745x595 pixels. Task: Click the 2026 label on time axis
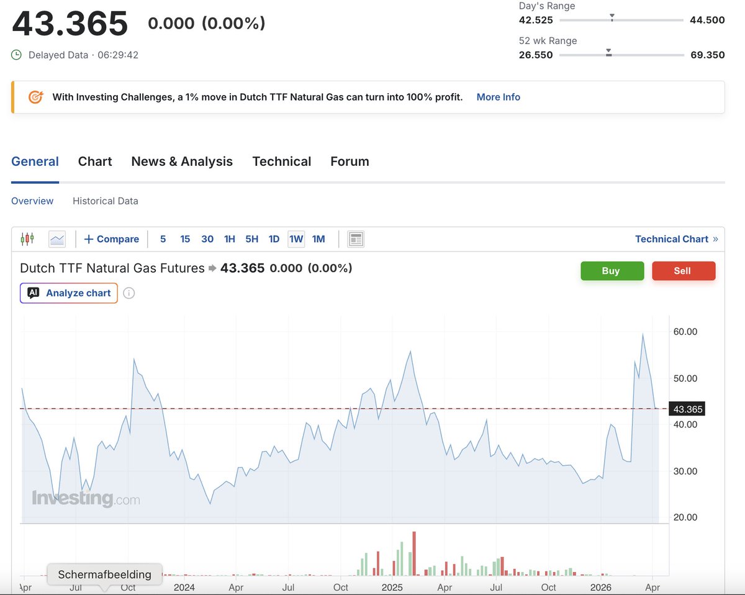tap(600, 587)
